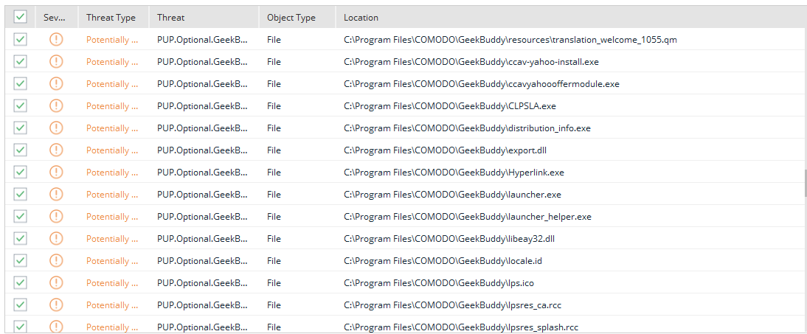Select the Hyperlink.exe location path
This screenshot has width=807, height=334.
pos(454,173)
